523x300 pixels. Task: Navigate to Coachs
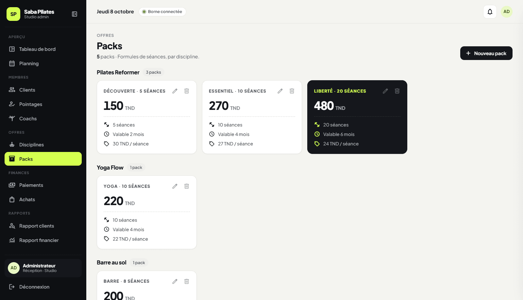(x=43, y=118)
